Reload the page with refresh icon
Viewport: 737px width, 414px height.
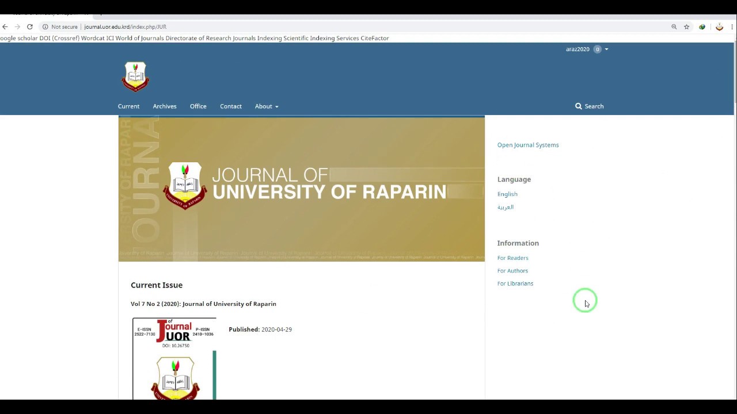(30, 26)
